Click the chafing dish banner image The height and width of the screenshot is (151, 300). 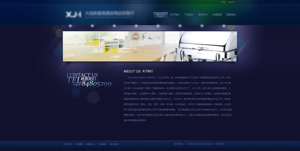coord(207,46)
